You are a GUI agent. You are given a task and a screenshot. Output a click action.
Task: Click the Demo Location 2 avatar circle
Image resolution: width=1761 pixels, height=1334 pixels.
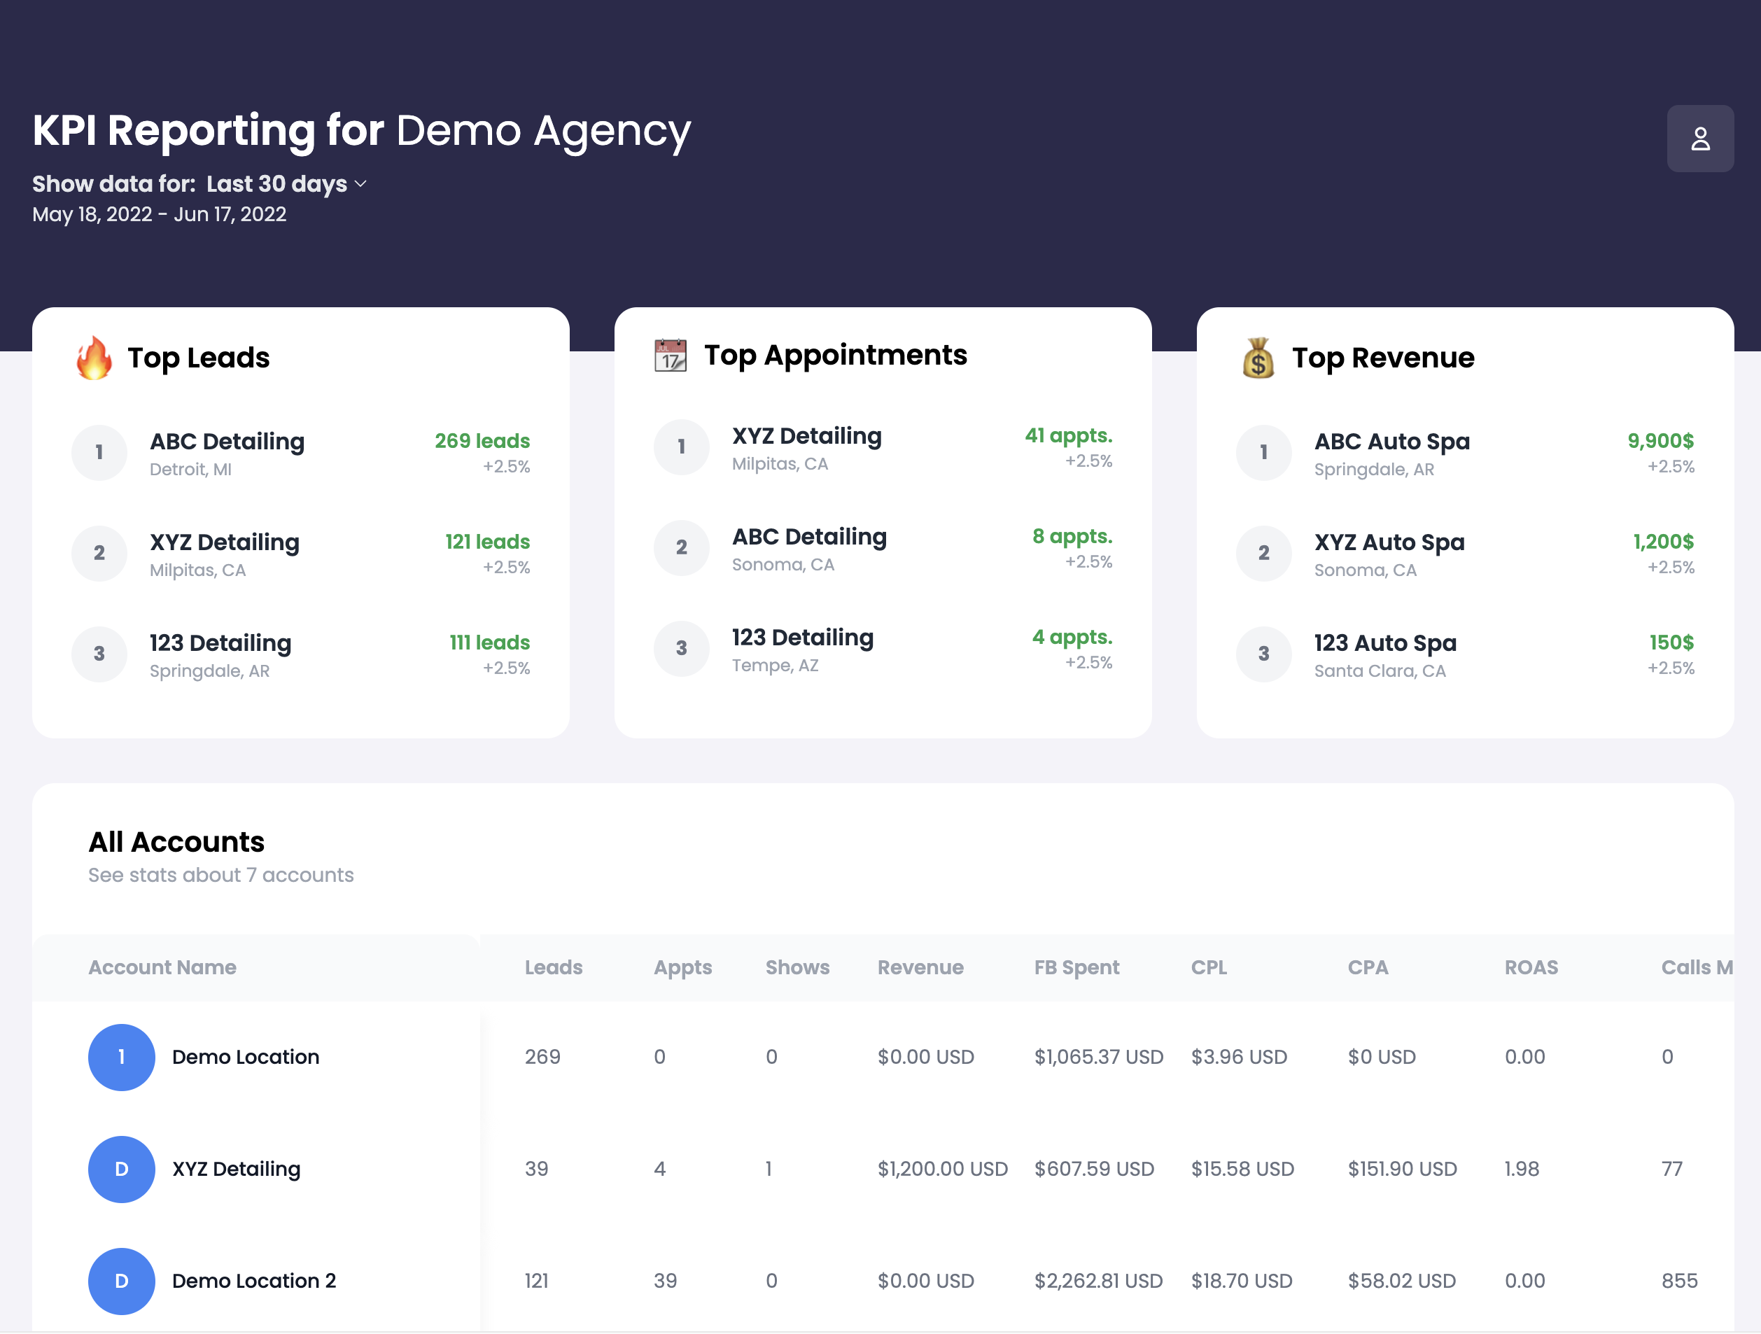click(121, 1281)
